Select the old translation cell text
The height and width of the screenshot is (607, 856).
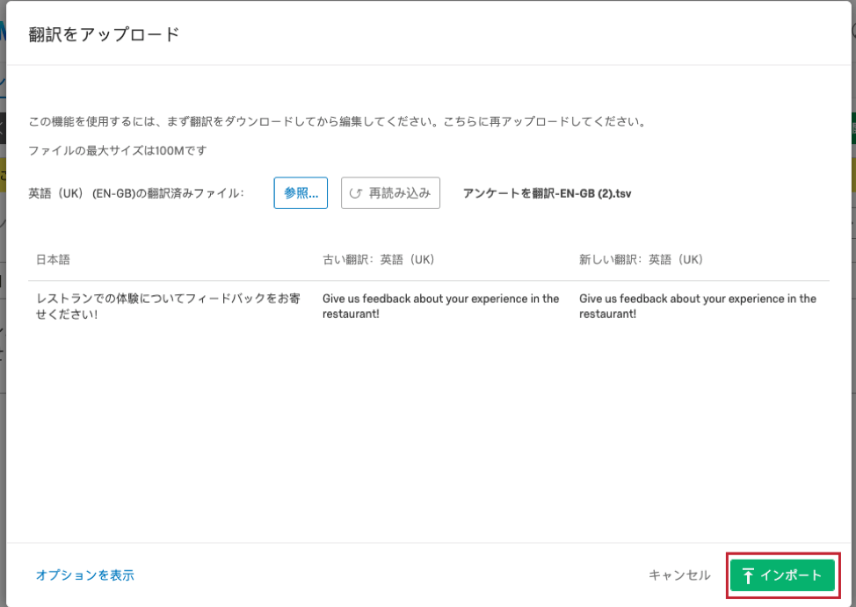[440, 307]
